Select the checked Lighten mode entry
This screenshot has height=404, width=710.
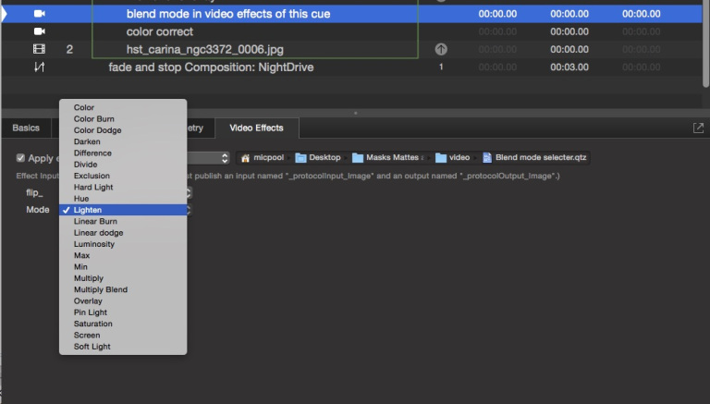pyautogui.click(x=88, y=210)
